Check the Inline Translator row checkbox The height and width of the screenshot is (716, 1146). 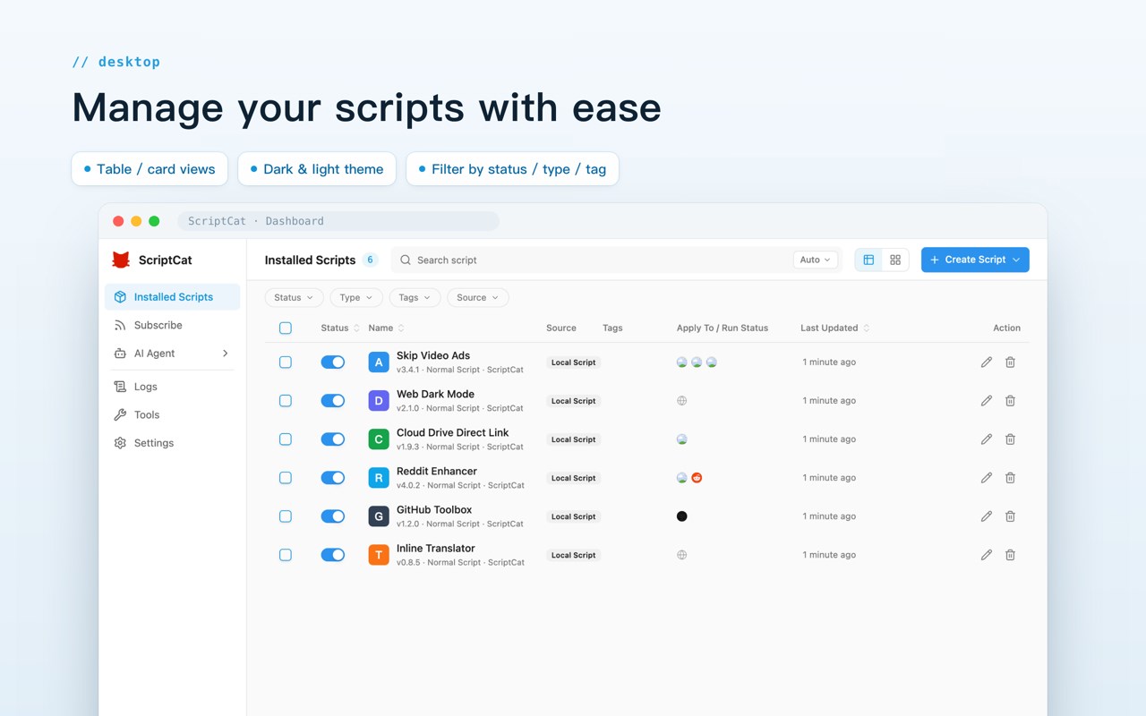pos(286,555)
